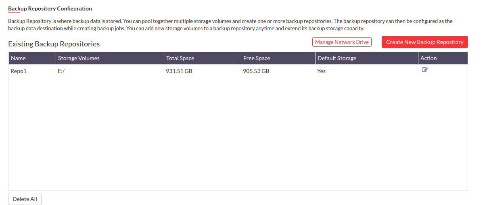Image resolution: width=487 pixels, height=205 pixels.
Task: Click the Existing Backup Repositories heading
Action: [54, 44]
